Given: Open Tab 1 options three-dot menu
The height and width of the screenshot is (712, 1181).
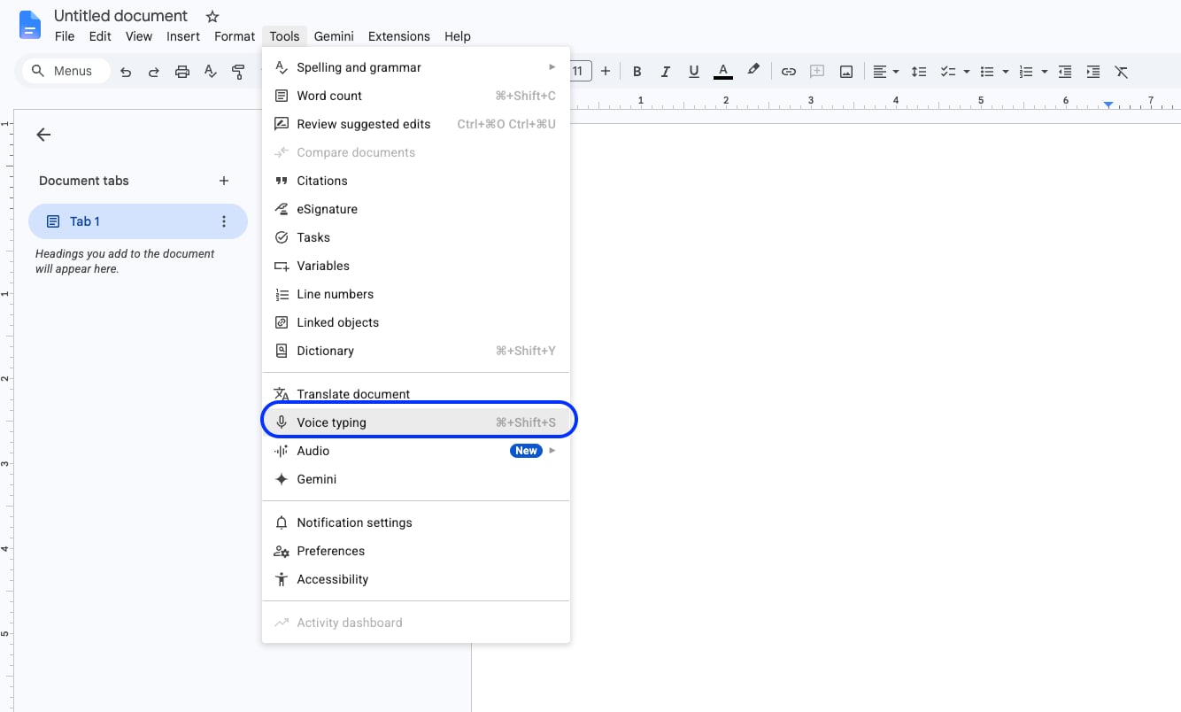Looking at the screenshot, I should click(224, 221).
